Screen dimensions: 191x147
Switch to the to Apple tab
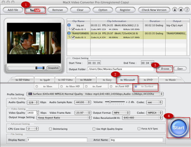pyautogui.click(x=45, y=80)
